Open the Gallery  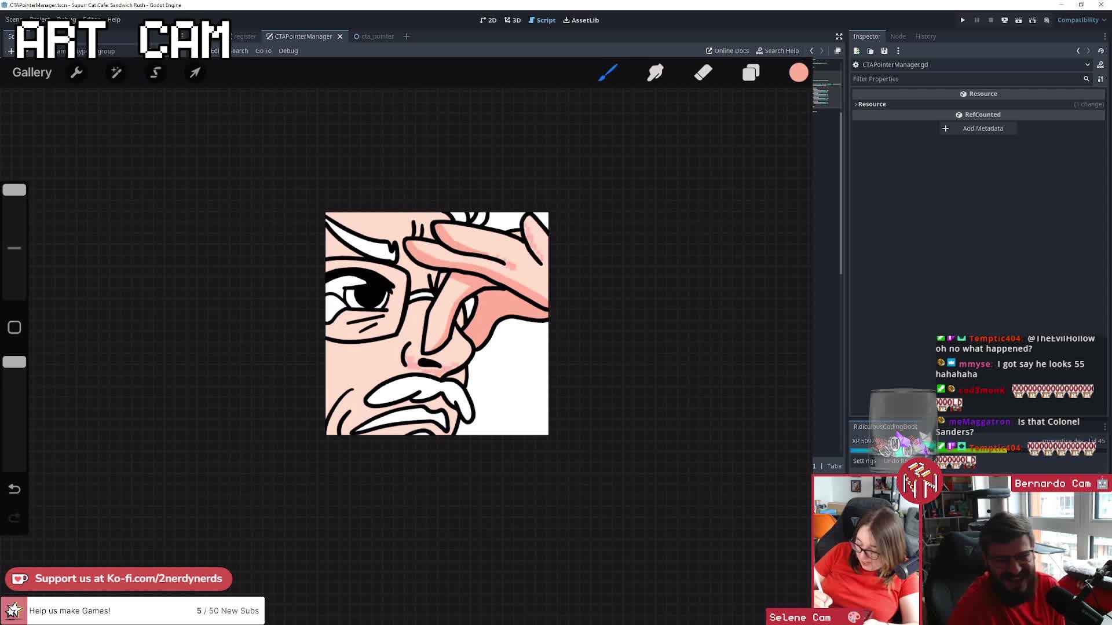coord(32,72)
